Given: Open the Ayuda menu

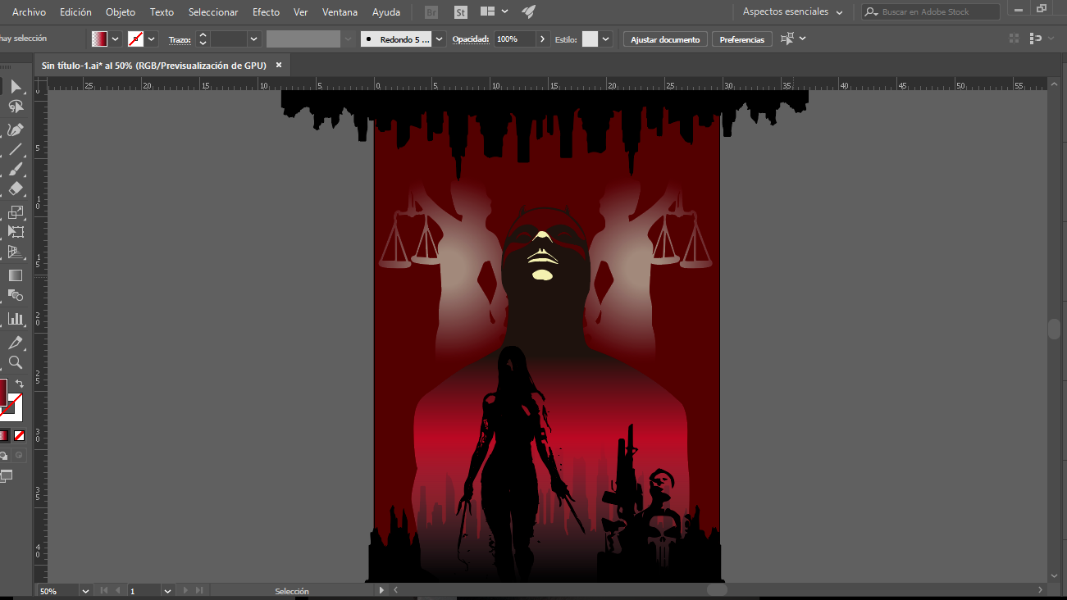Looking at the screenshot, I should coord(386,12).
